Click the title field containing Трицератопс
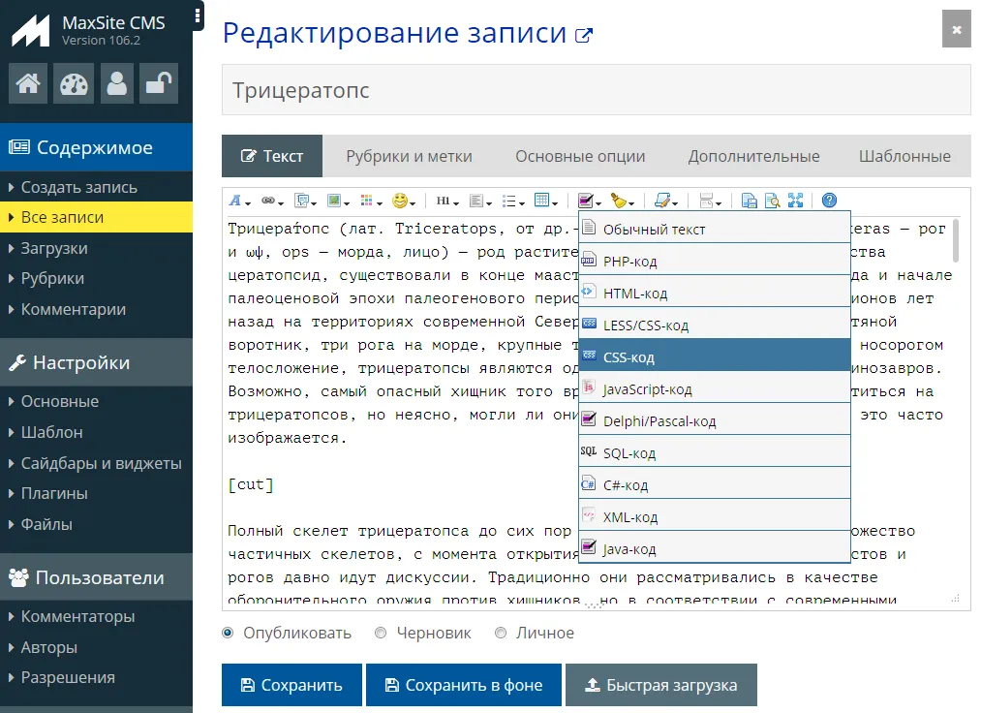 [x=596, y=90]
